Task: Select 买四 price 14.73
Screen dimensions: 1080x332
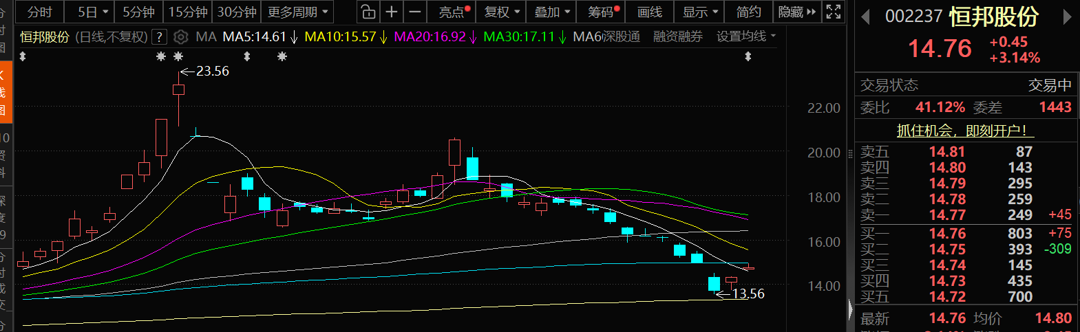Action: point(947,281)
